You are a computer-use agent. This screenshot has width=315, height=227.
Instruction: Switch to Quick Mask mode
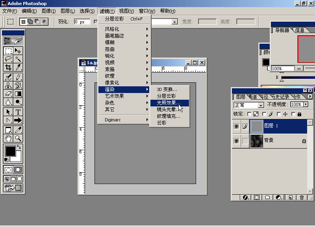point(18,170)
